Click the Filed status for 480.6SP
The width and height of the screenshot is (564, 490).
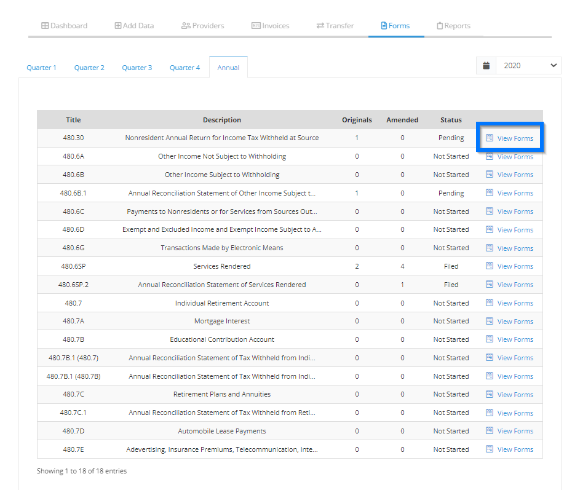click(x=451, y=266)
